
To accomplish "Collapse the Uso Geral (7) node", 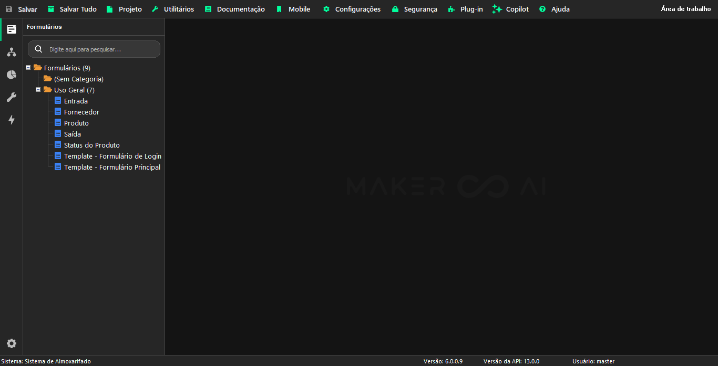I will point(38,90).
